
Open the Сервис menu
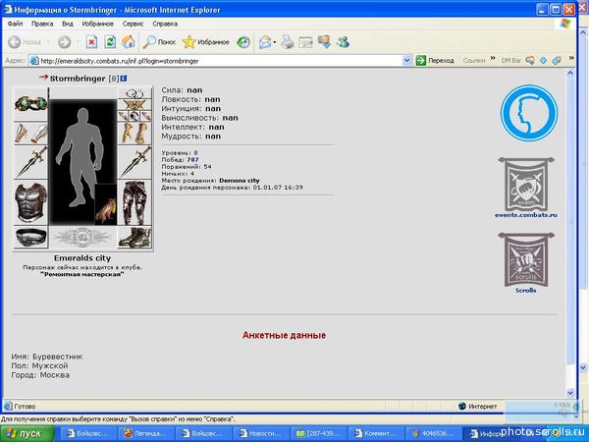click(134, 22)
